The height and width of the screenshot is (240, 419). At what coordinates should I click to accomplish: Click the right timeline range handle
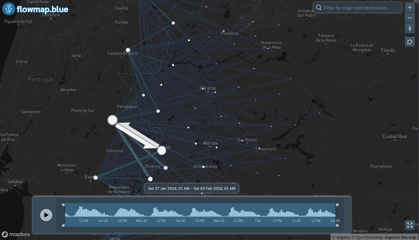tap(337, 215)
